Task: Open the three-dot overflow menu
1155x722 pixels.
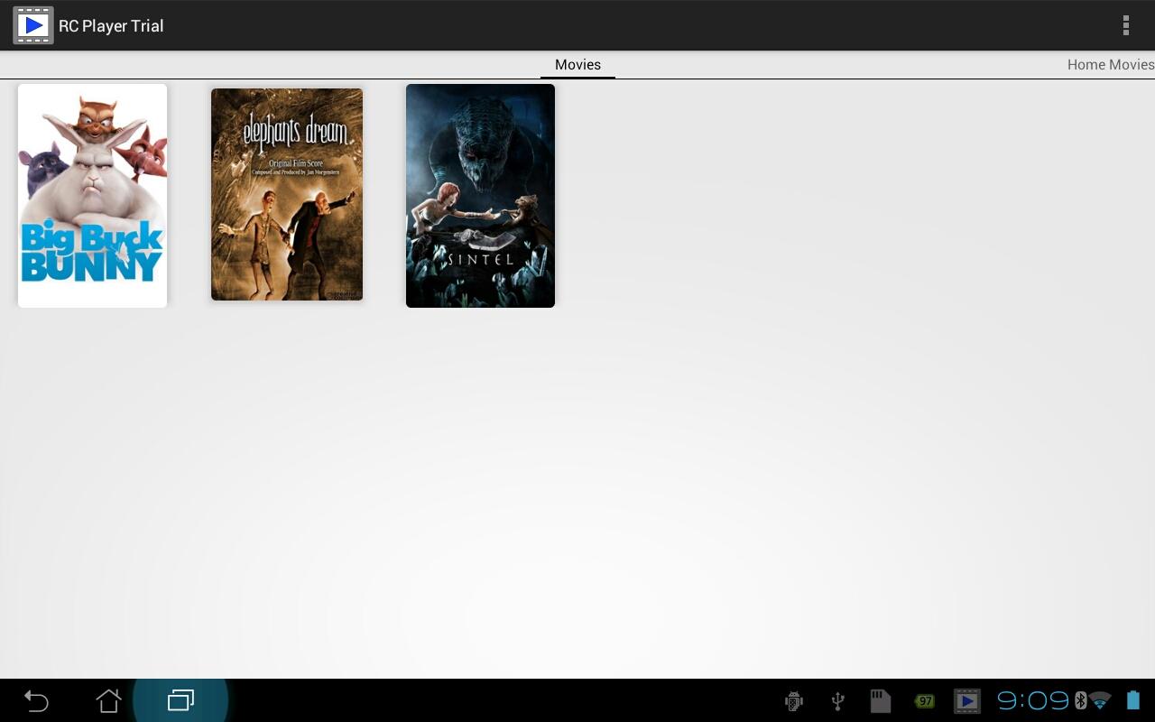Action: coord(1125,25)
